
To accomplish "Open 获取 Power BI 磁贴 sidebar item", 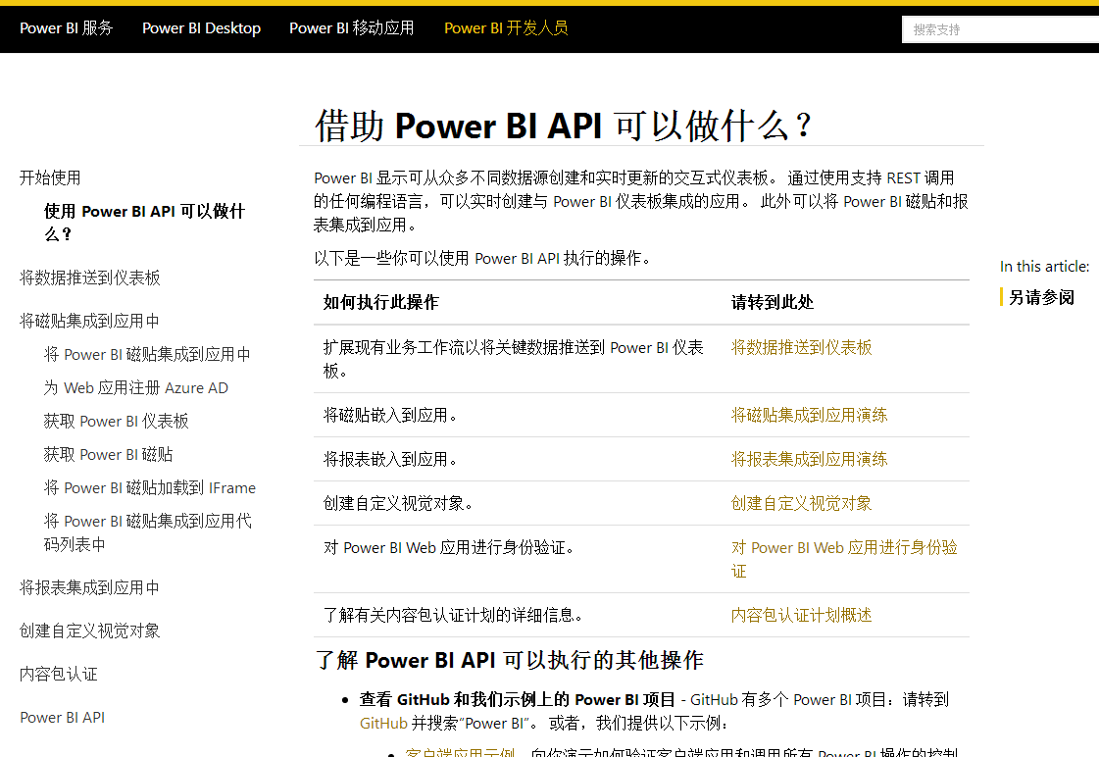I will point(108,454).
